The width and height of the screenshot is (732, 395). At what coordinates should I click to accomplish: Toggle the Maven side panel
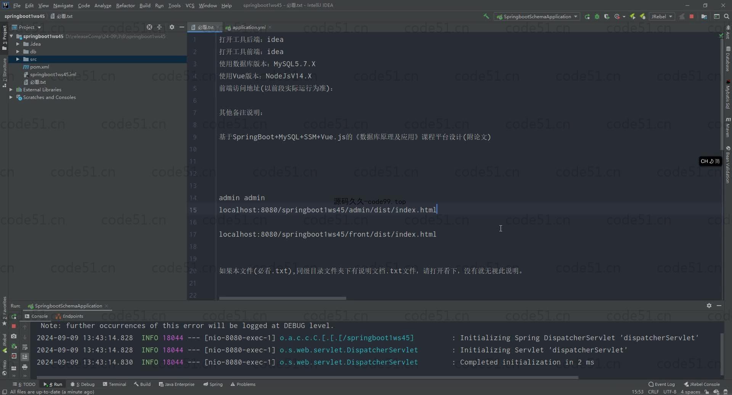point(728,127)
